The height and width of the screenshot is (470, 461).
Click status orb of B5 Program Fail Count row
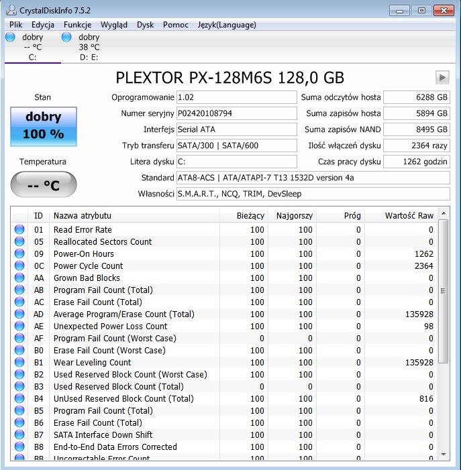[19, 410]
